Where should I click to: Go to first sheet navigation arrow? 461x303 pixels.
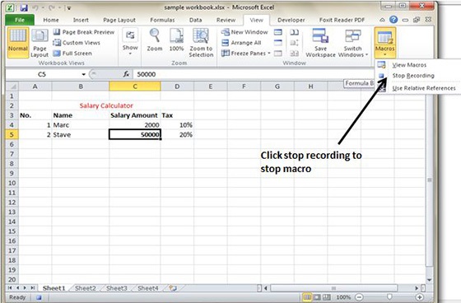[10, 288]
